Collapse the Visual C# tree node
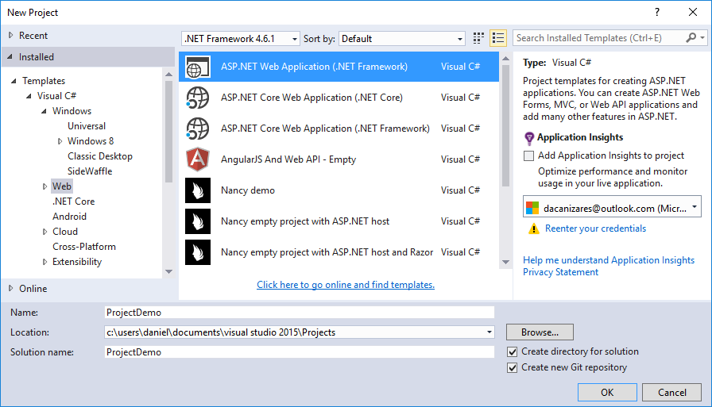Screen dimensions: 712x407 29,96
